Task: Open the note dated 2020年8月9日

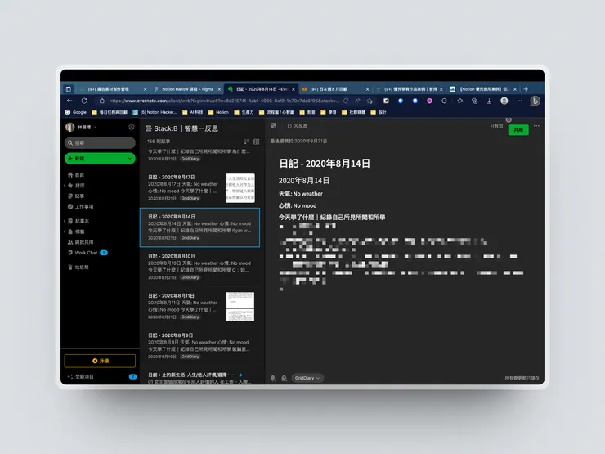Action: point(199,346)
